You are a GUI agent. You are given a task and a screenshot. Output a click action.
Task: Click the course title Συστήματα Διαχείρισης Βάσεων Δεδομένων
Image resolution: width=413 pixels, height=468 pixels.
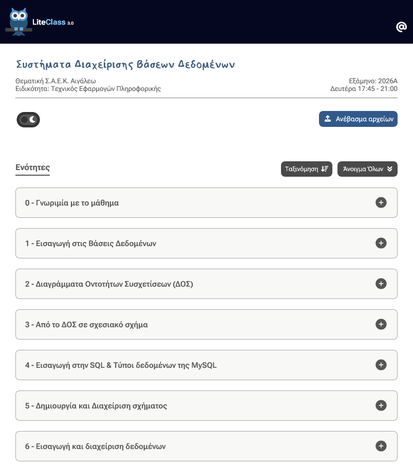coord(125,64)
